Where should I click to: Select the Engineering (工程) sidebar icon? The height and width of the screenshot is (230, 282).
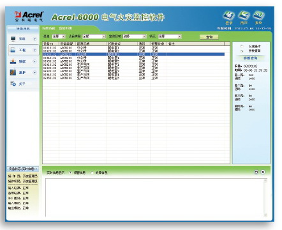(13, 50)
